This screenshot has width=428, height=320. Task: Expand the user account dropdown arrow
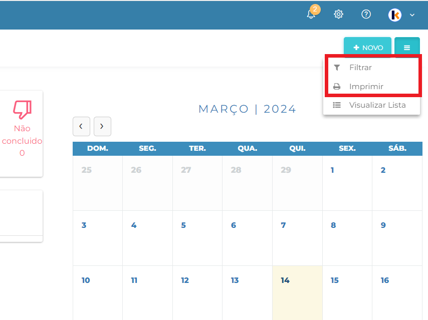click(412, 15)
